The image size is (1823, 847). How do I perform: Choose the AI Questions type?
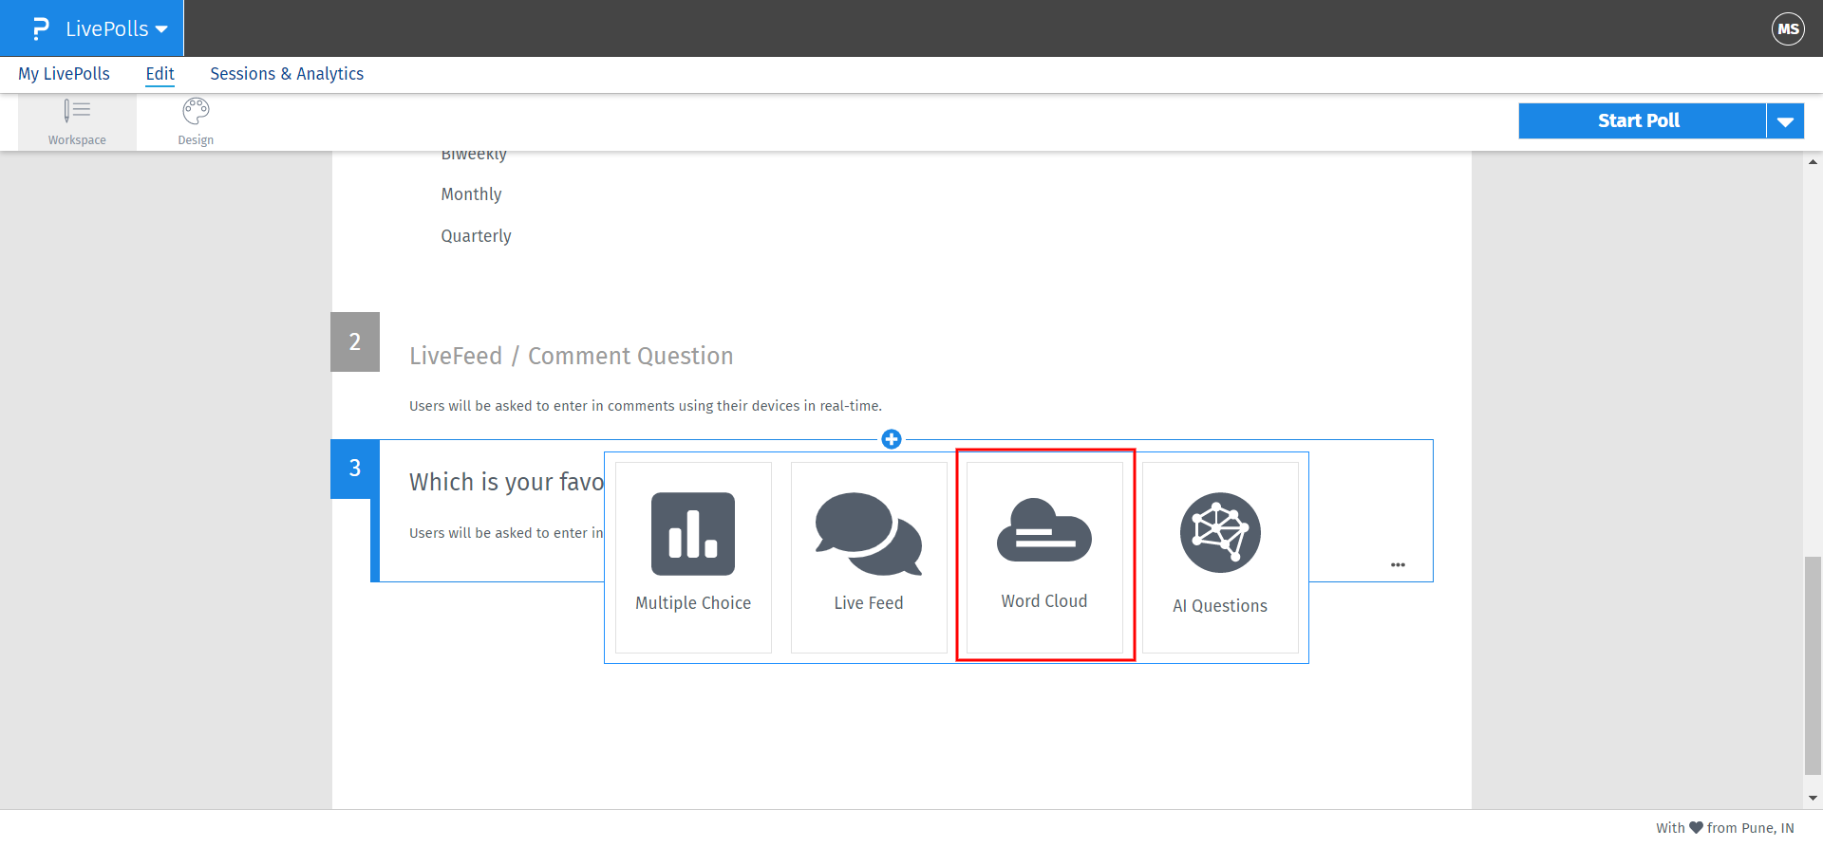click(x=1220, y=558)
